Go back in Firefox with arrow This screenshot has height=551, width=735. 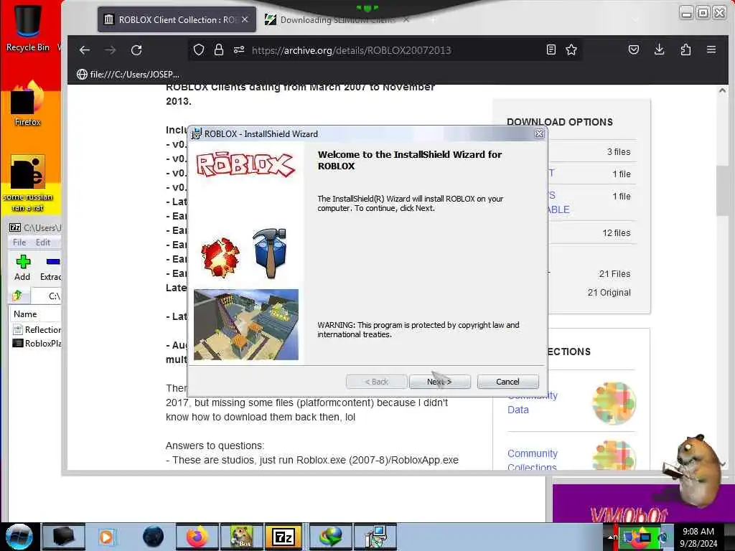(85, 50)
